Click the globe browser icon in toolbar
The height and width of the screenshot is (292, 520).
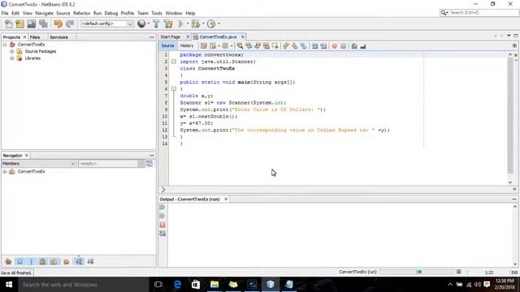(x=141, y=24)
